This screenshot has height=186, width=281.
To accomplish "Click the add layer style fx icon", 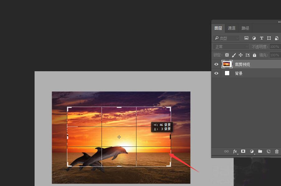I will tap(235, 151).
